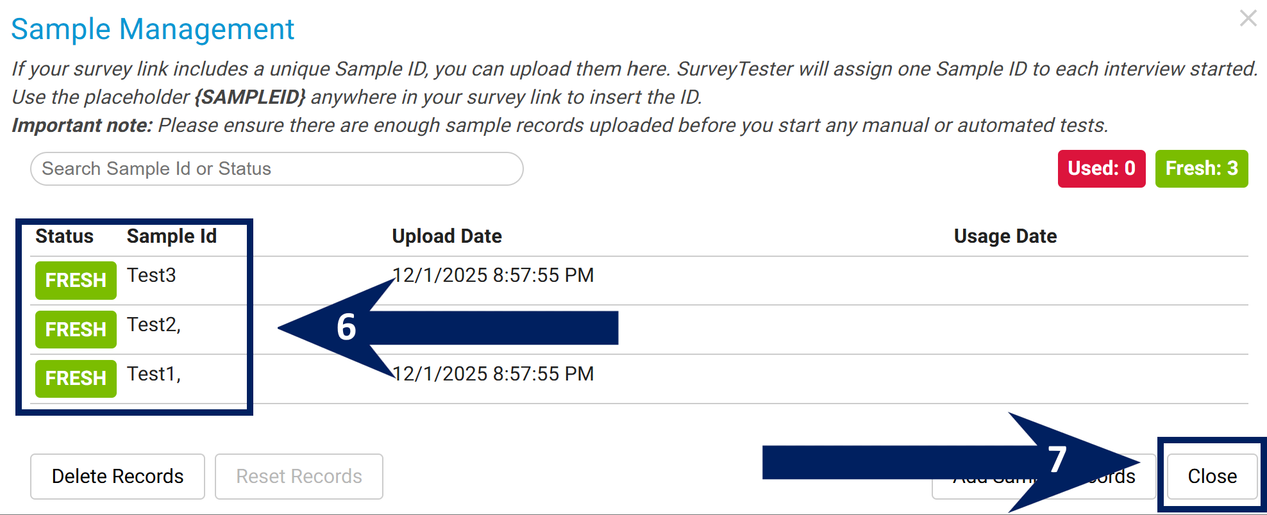This screenshot has width=1267, height=515.
Task: Select the Test1 sample record
Action: coord(153,374)
